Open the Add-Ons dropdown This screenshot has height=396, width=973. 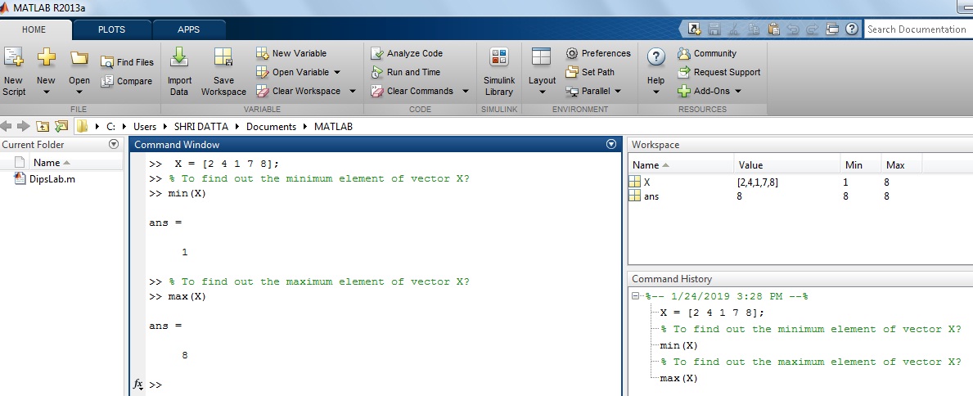click(737, 92)
